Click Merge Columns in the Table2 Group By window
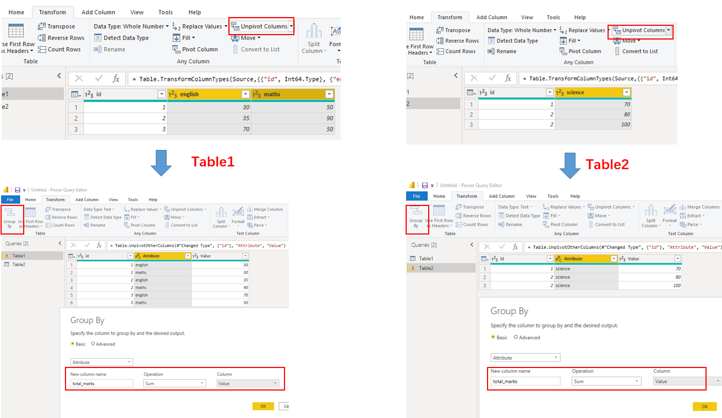The image size is (722, 418). [698, 207]
